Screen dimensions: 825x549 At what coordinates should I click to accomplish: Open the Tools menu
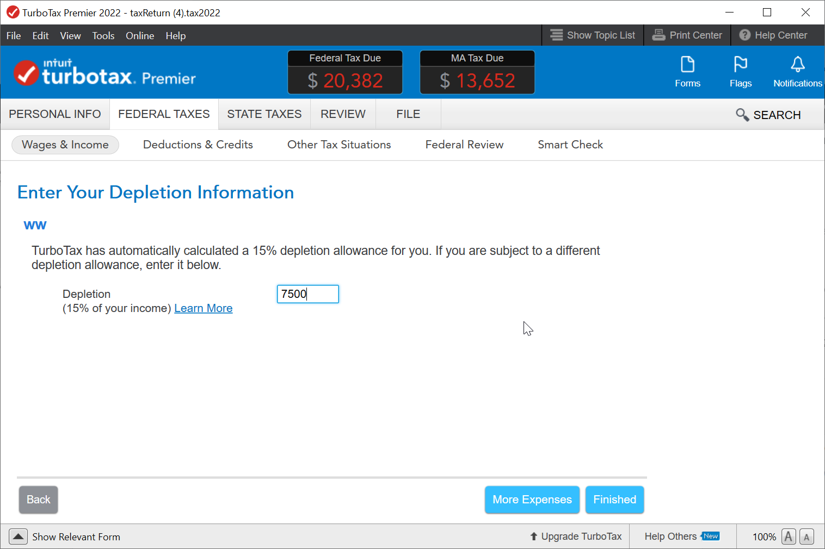point(103,35)
